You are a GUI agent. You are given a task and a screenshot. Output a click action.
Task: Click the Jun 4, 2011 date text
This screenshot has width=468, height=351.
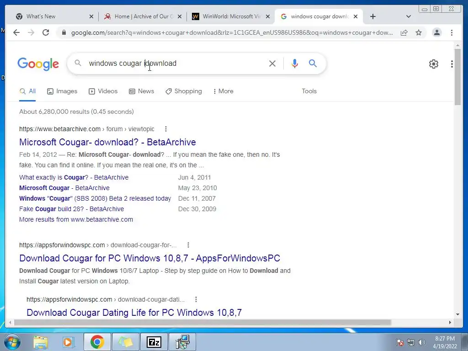(x=195, y=177)
